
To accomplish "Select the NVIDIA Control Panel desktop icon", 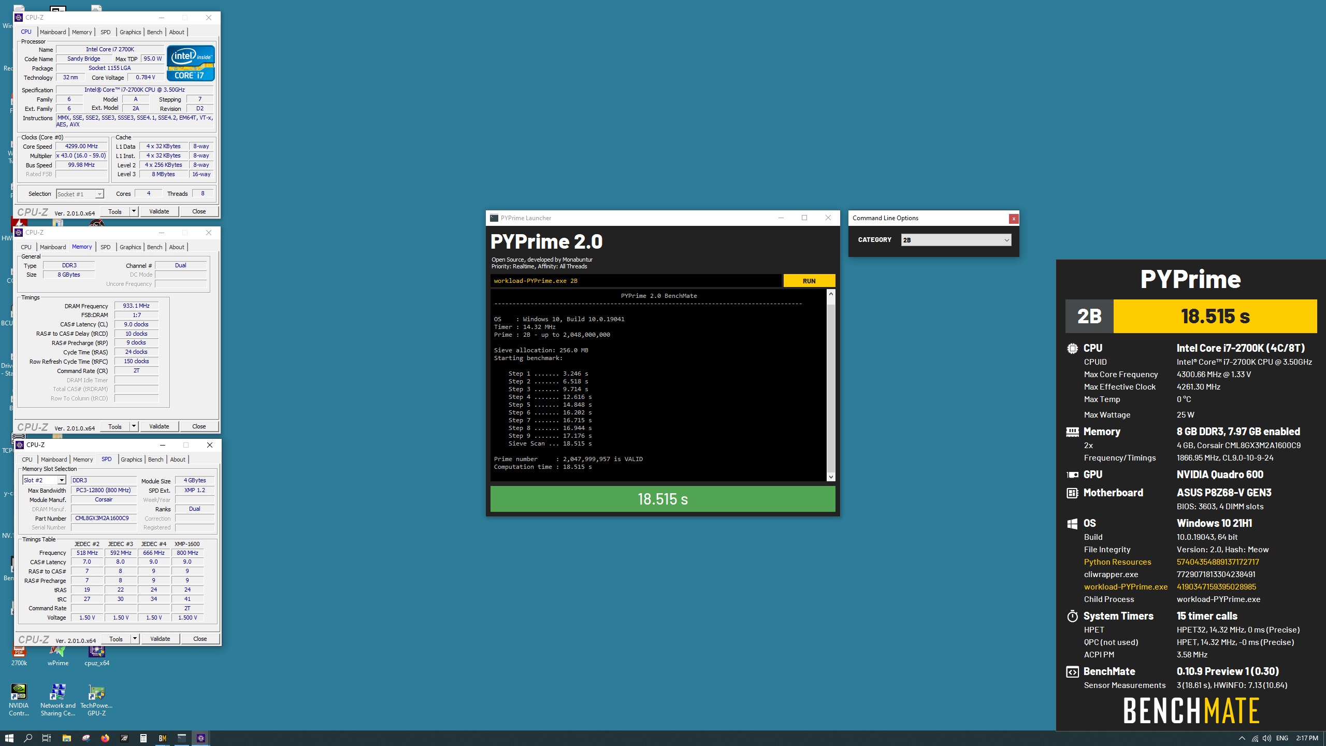I will coord(19,700).
